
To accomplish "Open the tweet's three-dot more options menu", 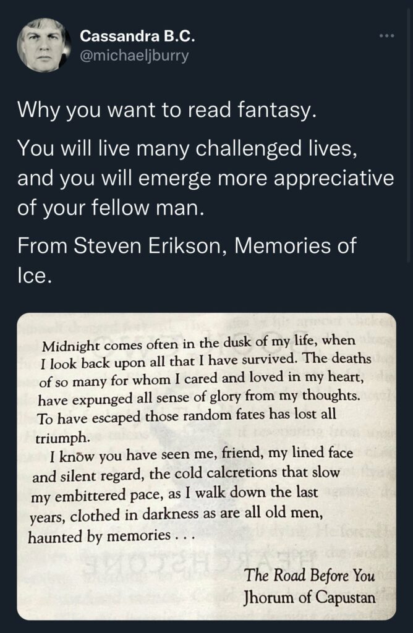I will 387,36.
